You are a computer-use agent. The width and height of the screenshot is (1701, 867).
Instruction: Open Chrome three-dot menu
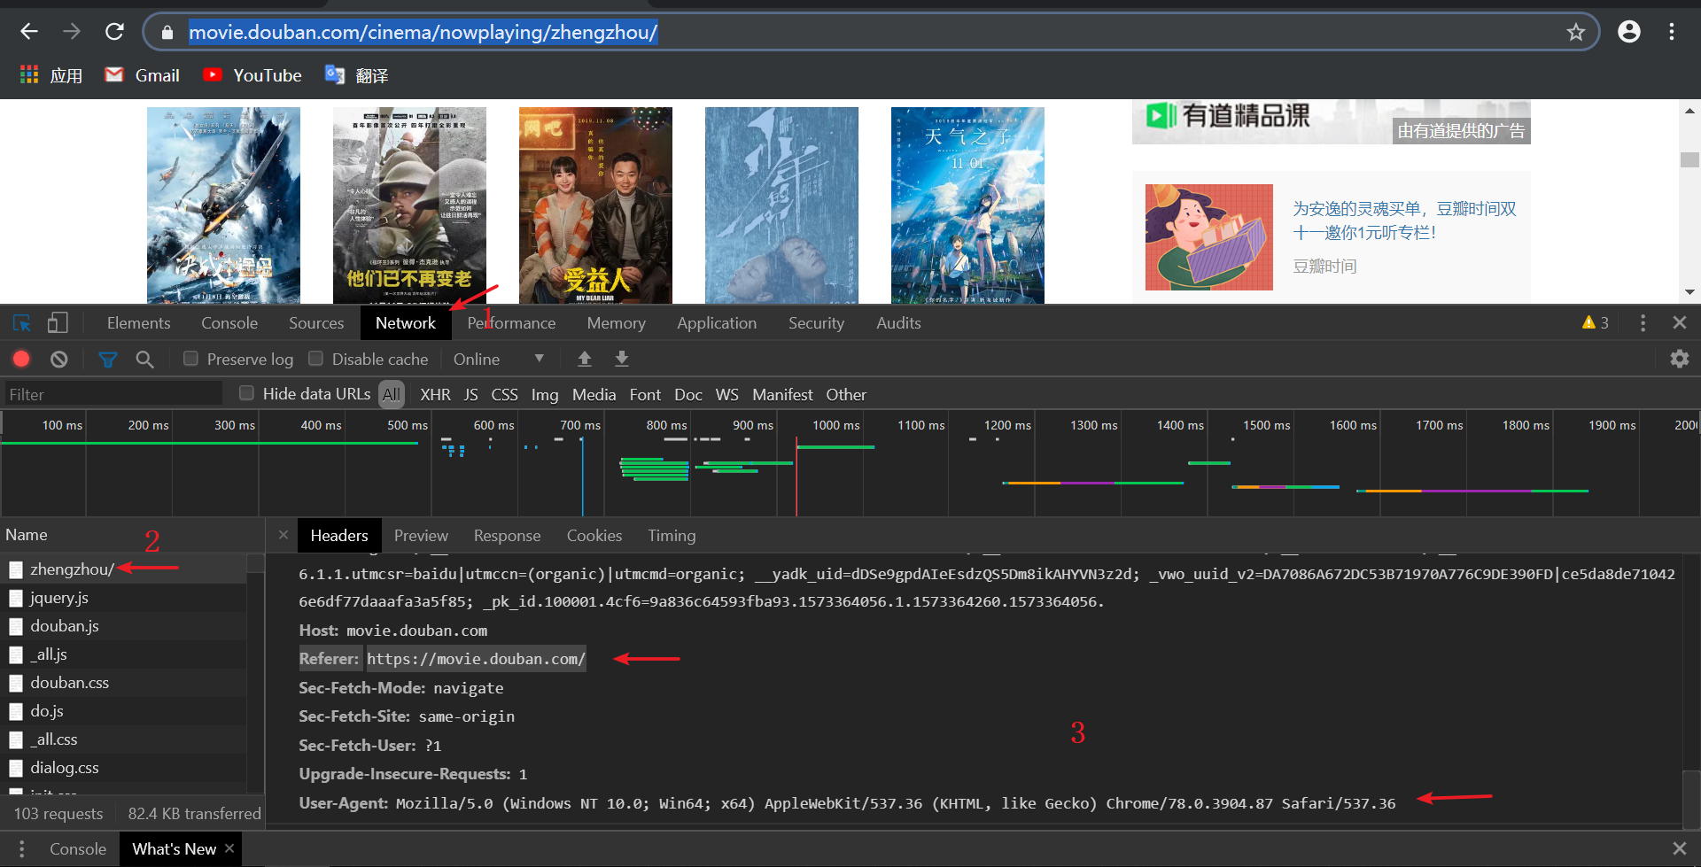(1672, 32)
